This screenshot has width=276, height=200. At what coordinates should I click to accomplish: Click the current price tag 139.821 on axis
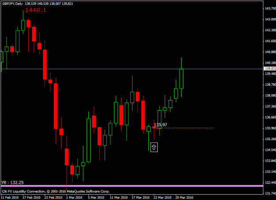click(270, 69)
